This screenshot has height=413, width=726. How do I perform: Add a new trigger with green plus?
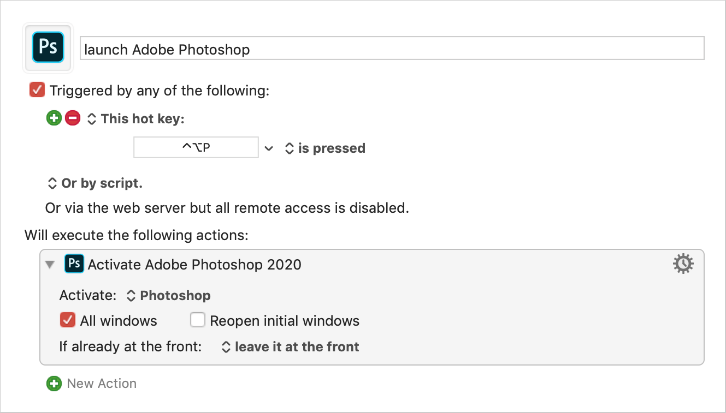(54, 118)
